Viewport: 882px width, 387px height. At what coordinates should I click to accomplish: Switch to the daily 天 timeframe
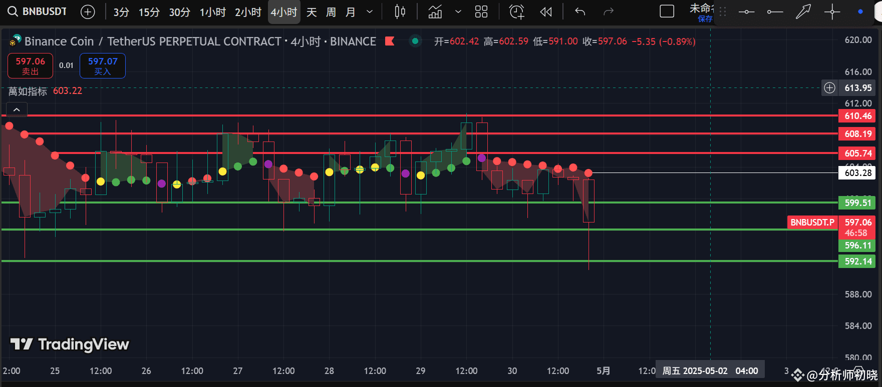312,12
